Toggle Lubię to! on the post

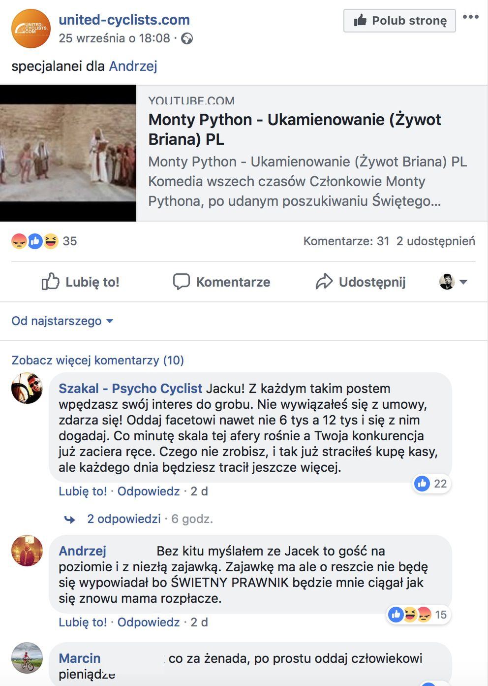point(81,282)
